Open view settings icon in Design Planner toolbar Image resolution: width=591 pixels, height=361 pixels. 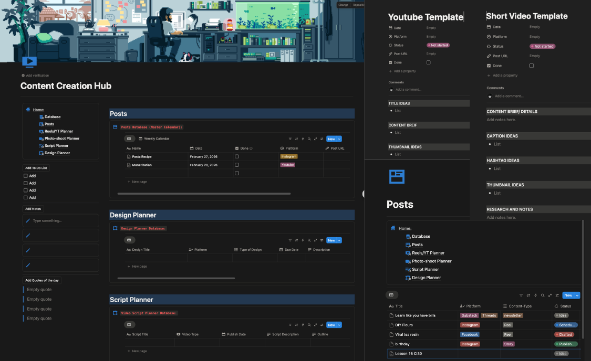pyautogui.click(x=322, y=240)
